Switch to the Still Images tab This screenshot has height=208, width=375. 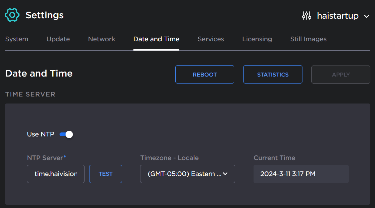(308, 39)
